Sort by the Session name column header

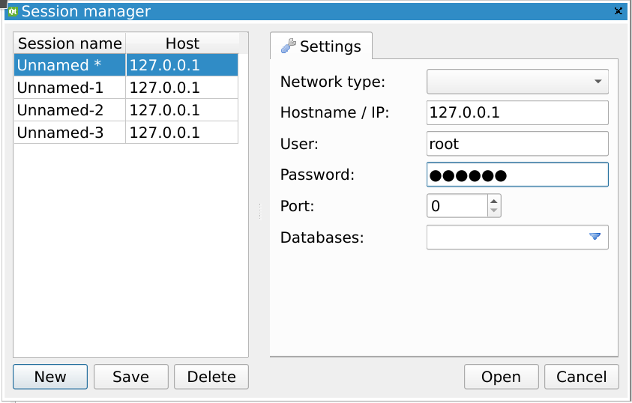click(70, 43)
